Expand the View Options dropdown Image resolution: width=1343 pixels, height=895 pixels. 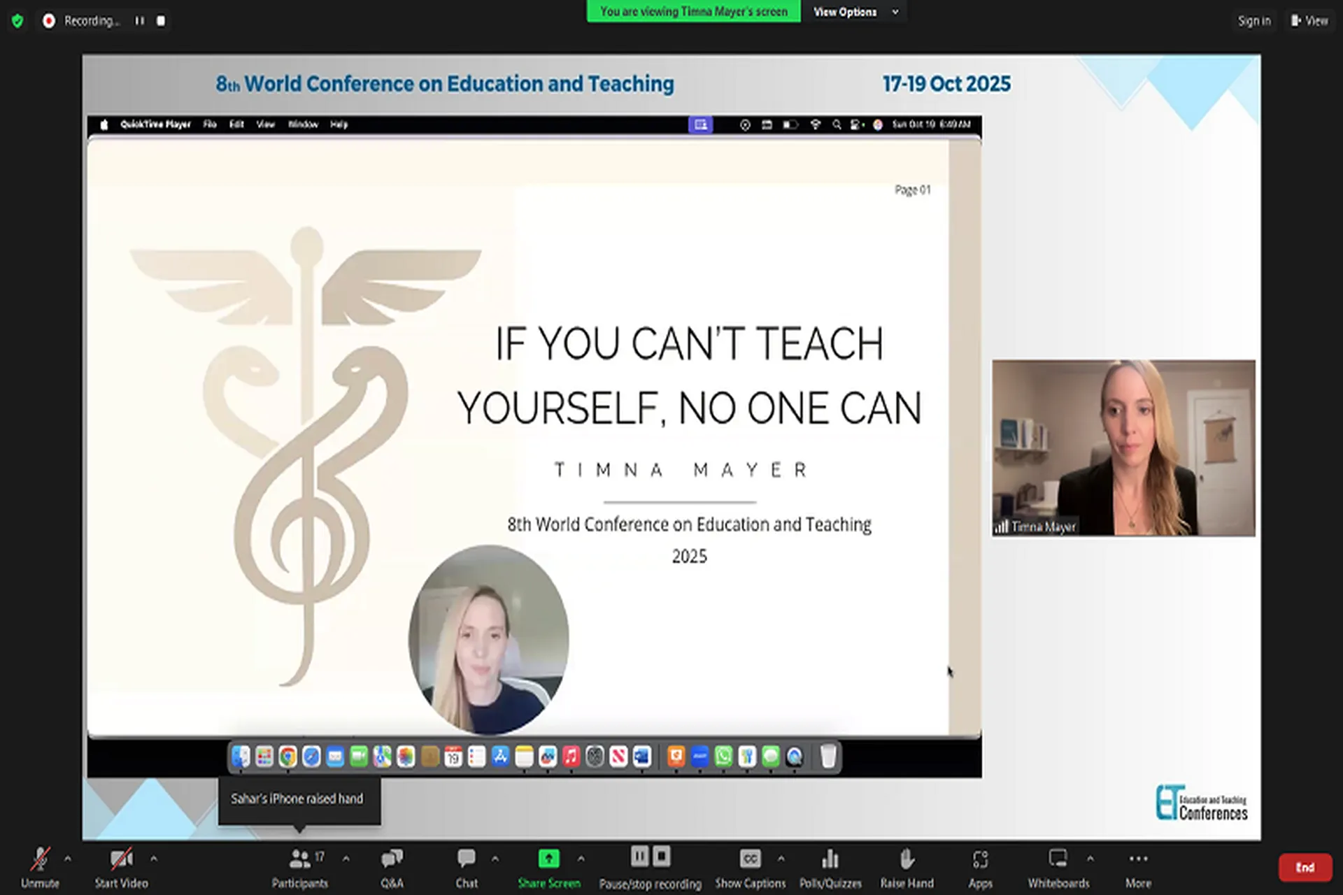coord(855,12)
